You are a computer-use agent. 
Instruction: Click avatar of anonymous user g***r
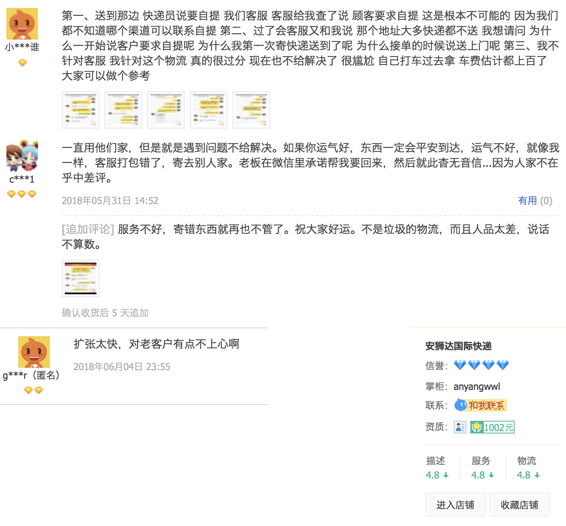coord(34,352)
